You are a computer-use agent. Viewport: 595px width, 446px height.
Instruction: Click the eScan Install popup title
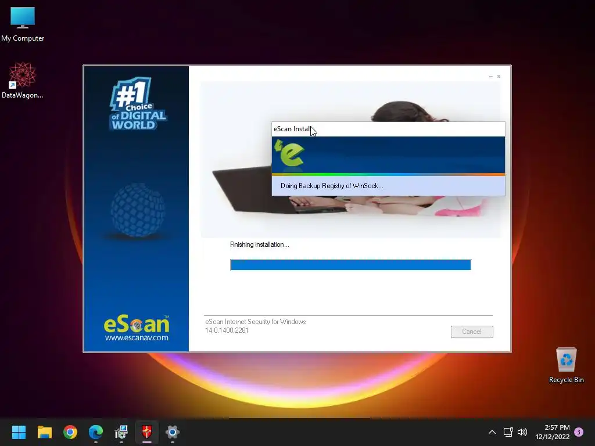point(292,129)
